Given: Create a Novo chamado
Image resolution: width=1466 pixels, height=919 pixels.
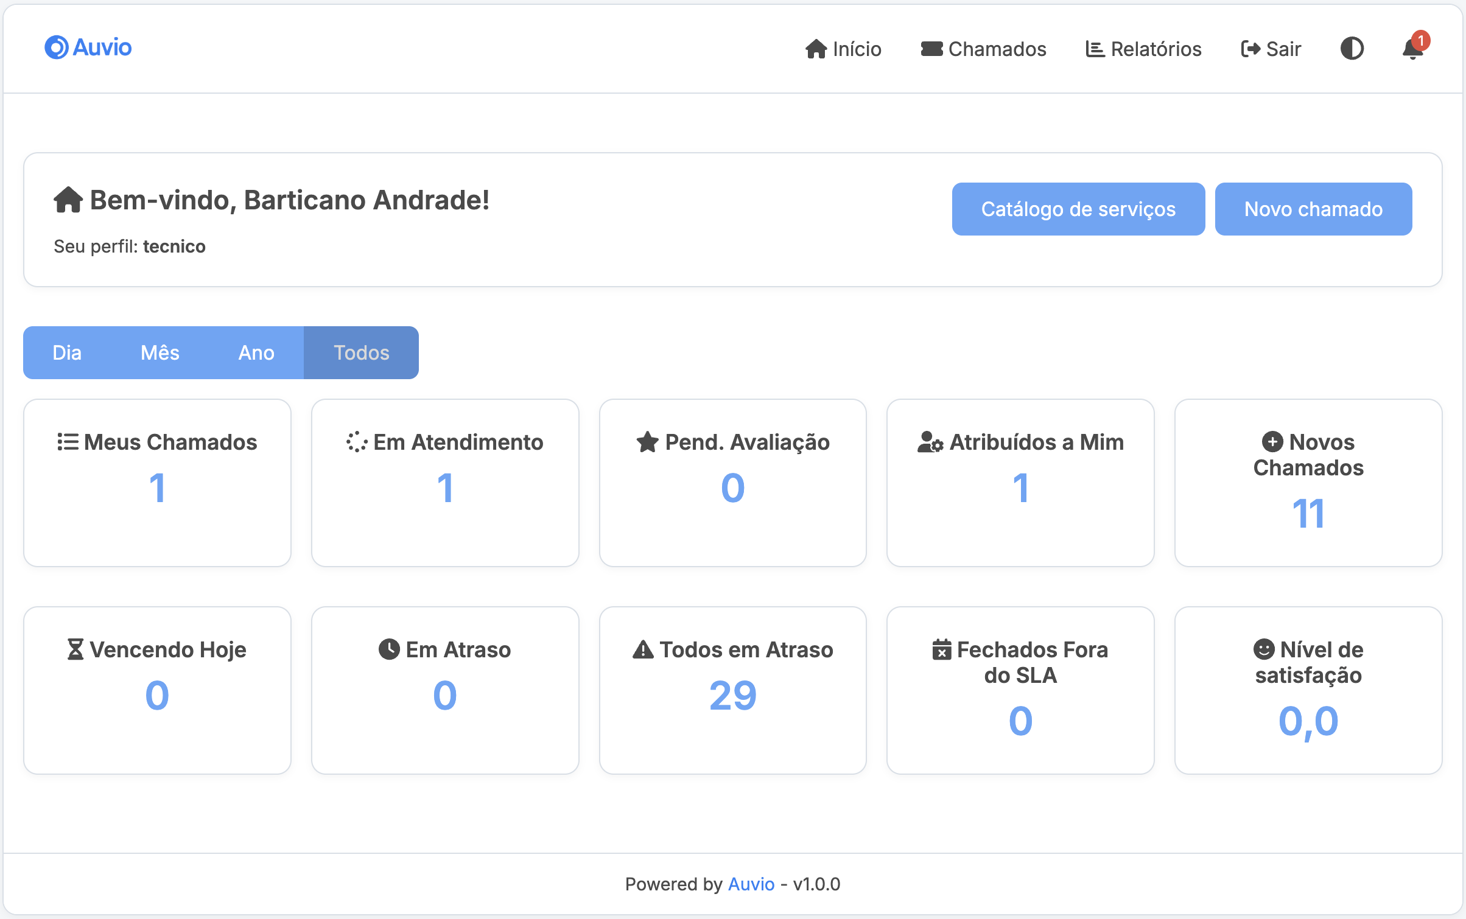Looking at the screenshot, I should [1313, 209].
